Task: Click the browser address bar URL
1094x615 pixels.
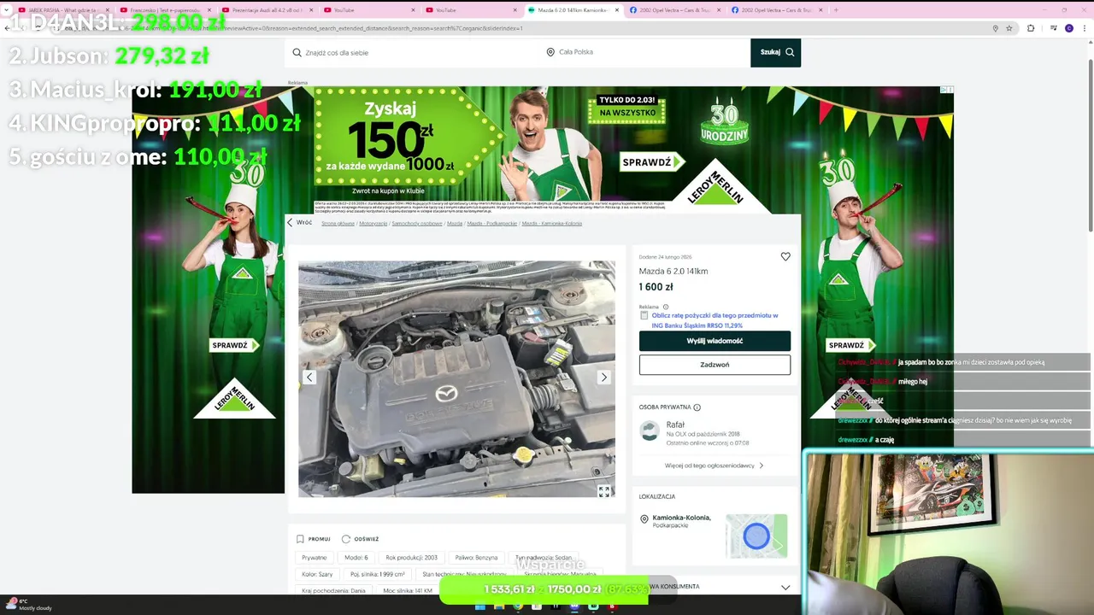Action: coord(513,28)
